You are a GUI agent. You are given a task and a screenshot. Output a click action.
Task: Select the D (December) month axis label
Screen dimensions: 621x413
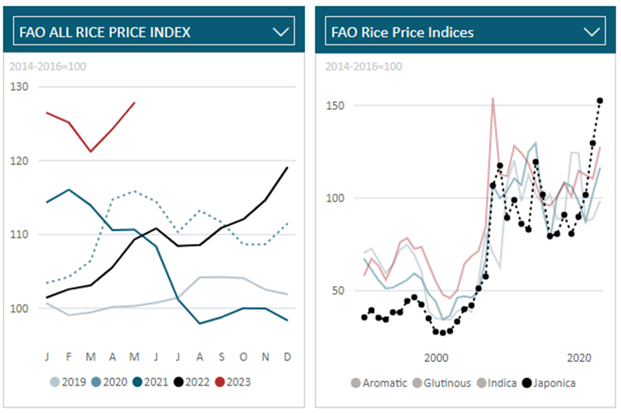(x=287, y=357)
